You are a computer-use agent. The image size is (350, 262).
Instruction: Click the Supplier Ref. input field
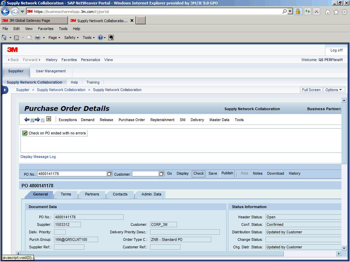[69, 247]
